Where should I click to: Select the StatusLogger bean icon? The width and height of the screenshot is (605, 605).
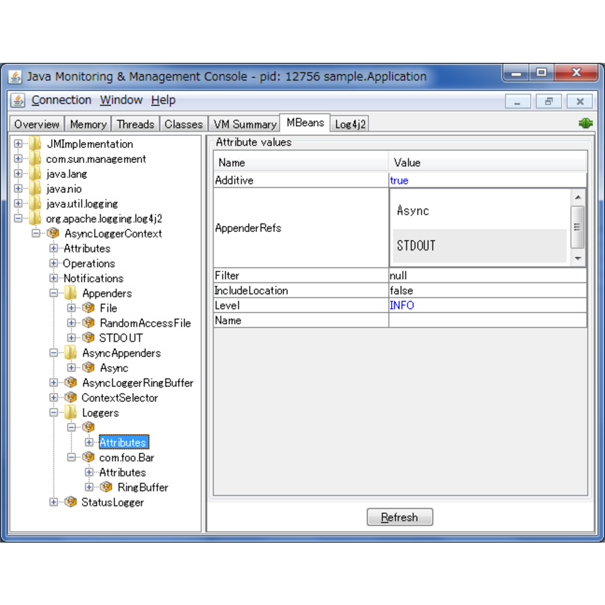tap(71, 502)
